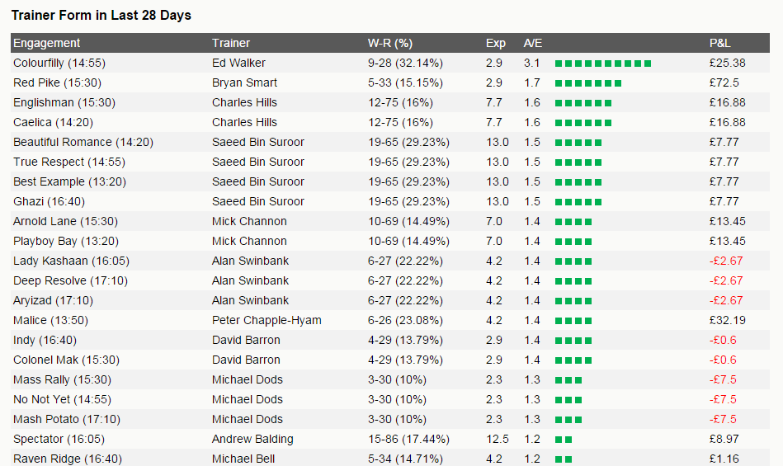Image resolution: width=783 pixels, height=466 pixels.
Task: Click Red Pike (15:30) entry
Action: (57, 82)
